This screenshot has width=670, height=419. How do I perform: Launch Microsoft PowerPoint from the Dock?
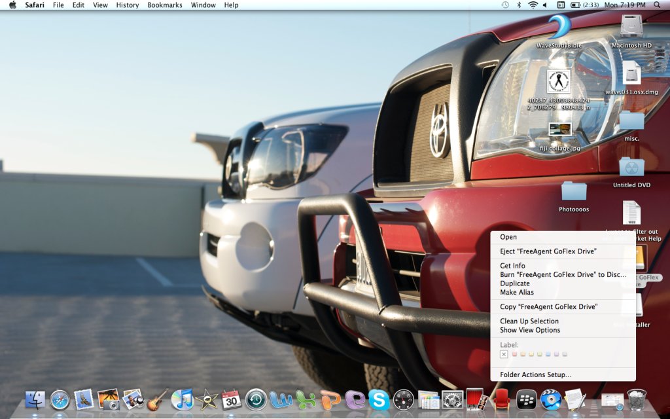pos(330,400)
